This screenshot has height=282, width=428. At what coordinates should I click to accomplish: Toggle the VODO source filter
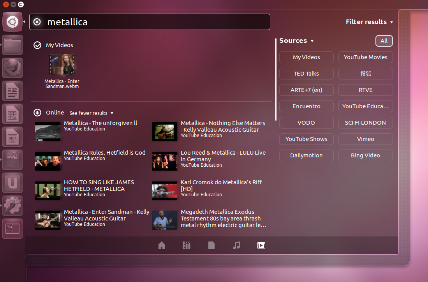pos(306,123)
